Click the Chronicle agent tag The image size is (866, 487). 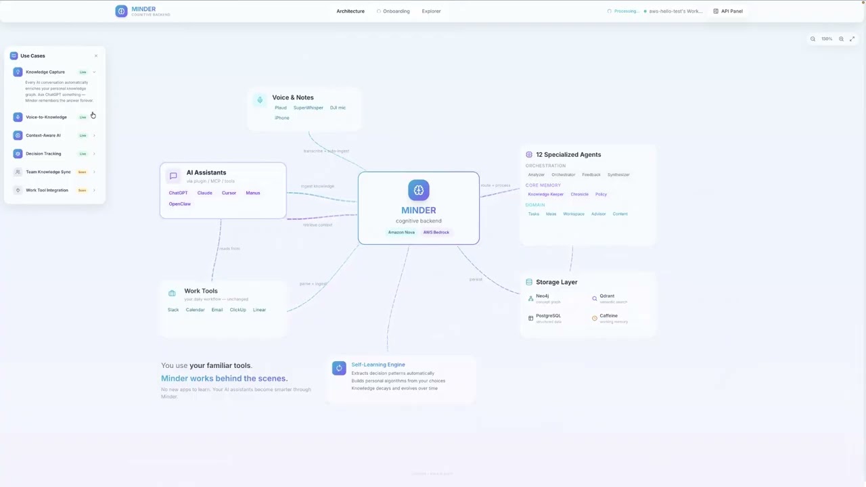tap(579, 194)
